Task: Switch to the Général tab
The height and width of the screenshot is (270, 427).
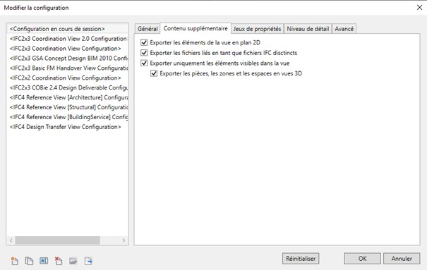Action: click(148, 29)
